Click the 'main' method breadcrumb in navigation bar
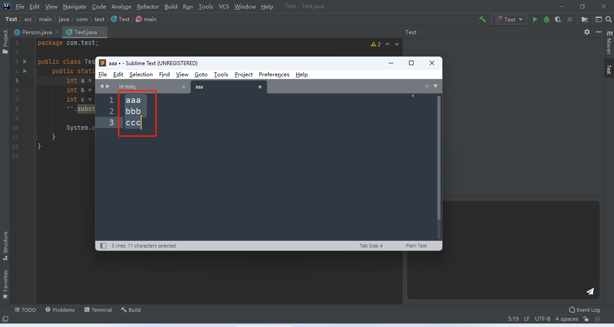The height and width of the screenshot is (327, 614). point(146,19)
